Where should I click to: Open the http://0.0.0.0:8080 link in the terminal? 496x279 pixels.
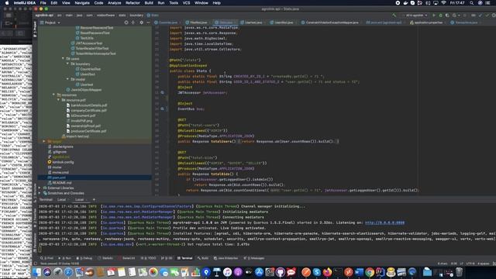(384, 222)
